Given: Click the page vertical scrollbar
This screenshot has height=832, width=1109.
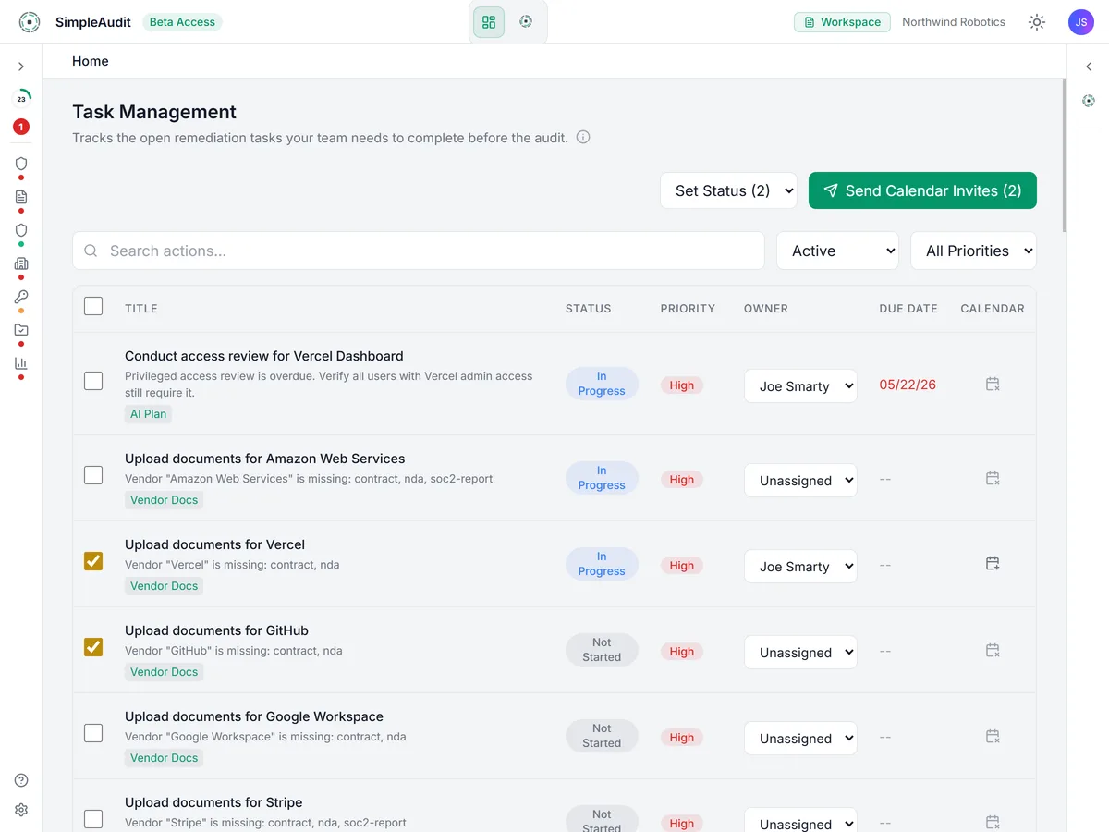Looking at the screenshot, I should pyautogui.click(x=1064, y=155).
